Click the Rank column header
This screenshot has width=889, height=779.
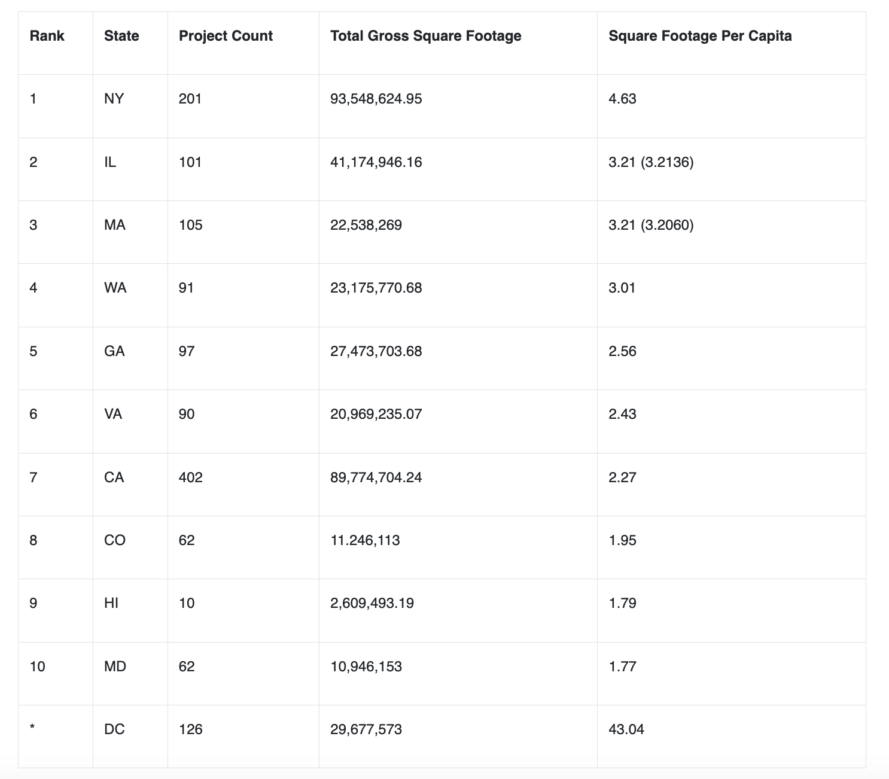click(x=47, y=36)
